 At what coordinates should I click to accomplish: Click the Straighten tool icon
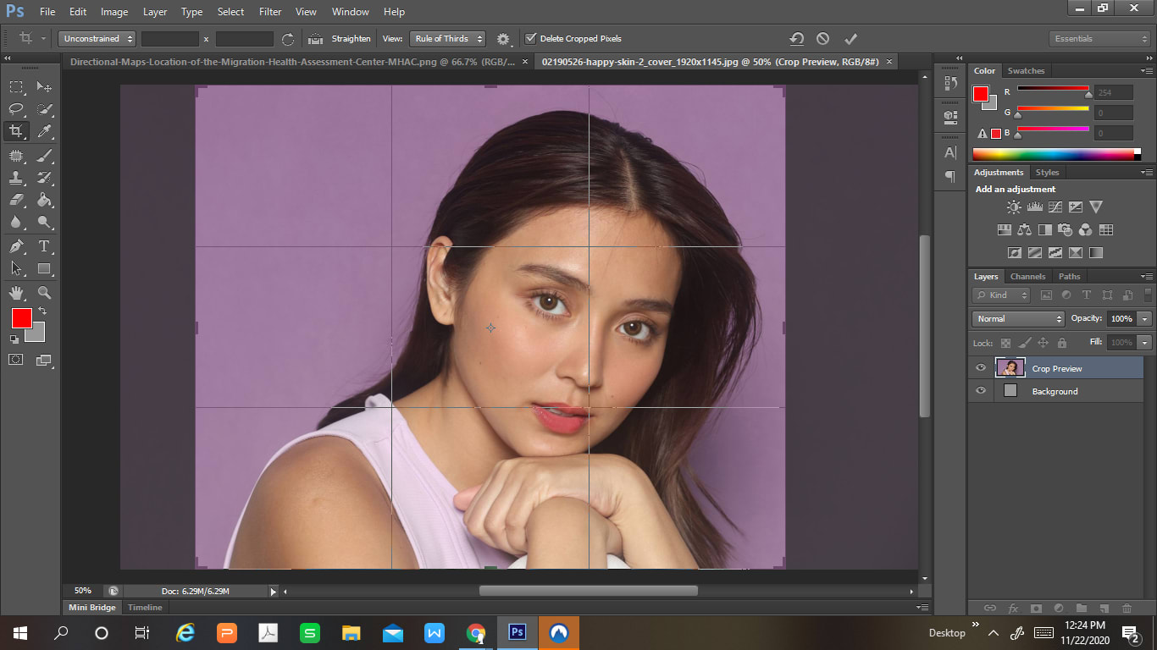(x=316, y=39)
